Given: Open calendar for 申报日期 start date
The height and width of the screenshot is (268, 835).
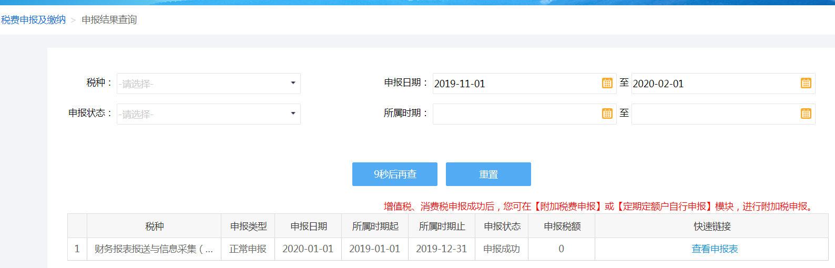Looking at the screenshot, I should click(607, 83).
